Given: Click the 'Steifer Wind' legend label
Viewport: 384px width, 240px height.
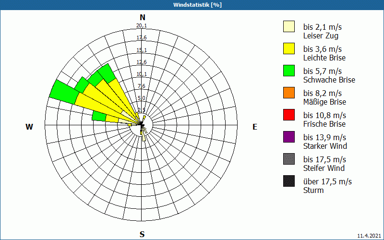Looking at the screenshot, I should (324, 168).
